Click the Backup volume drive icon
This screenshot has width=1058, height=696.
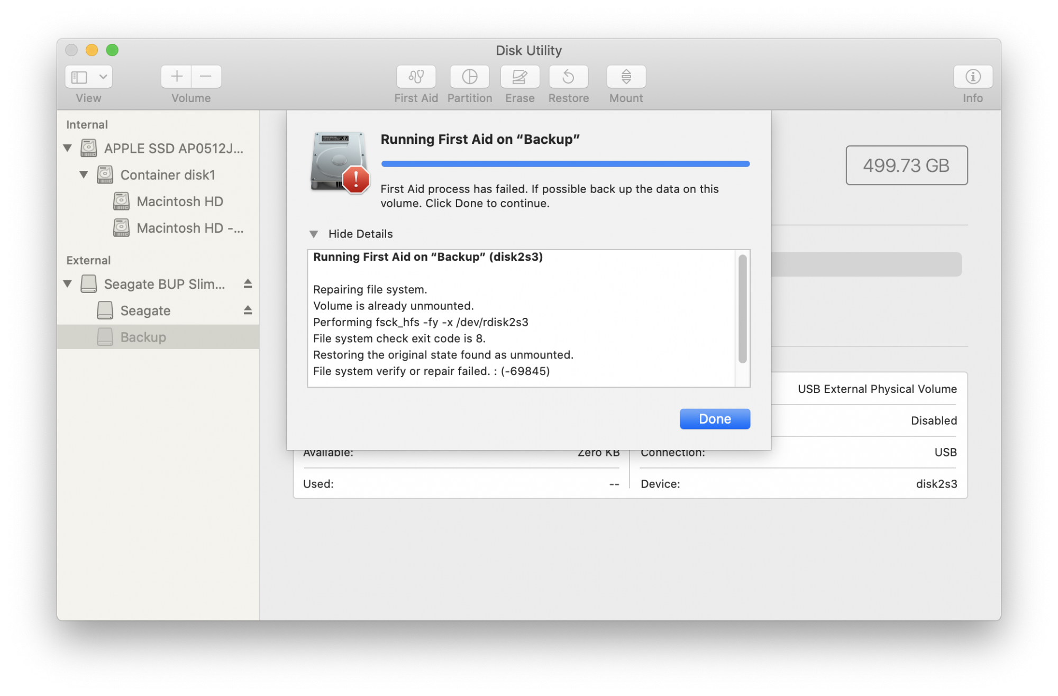[x=105, y=337]
